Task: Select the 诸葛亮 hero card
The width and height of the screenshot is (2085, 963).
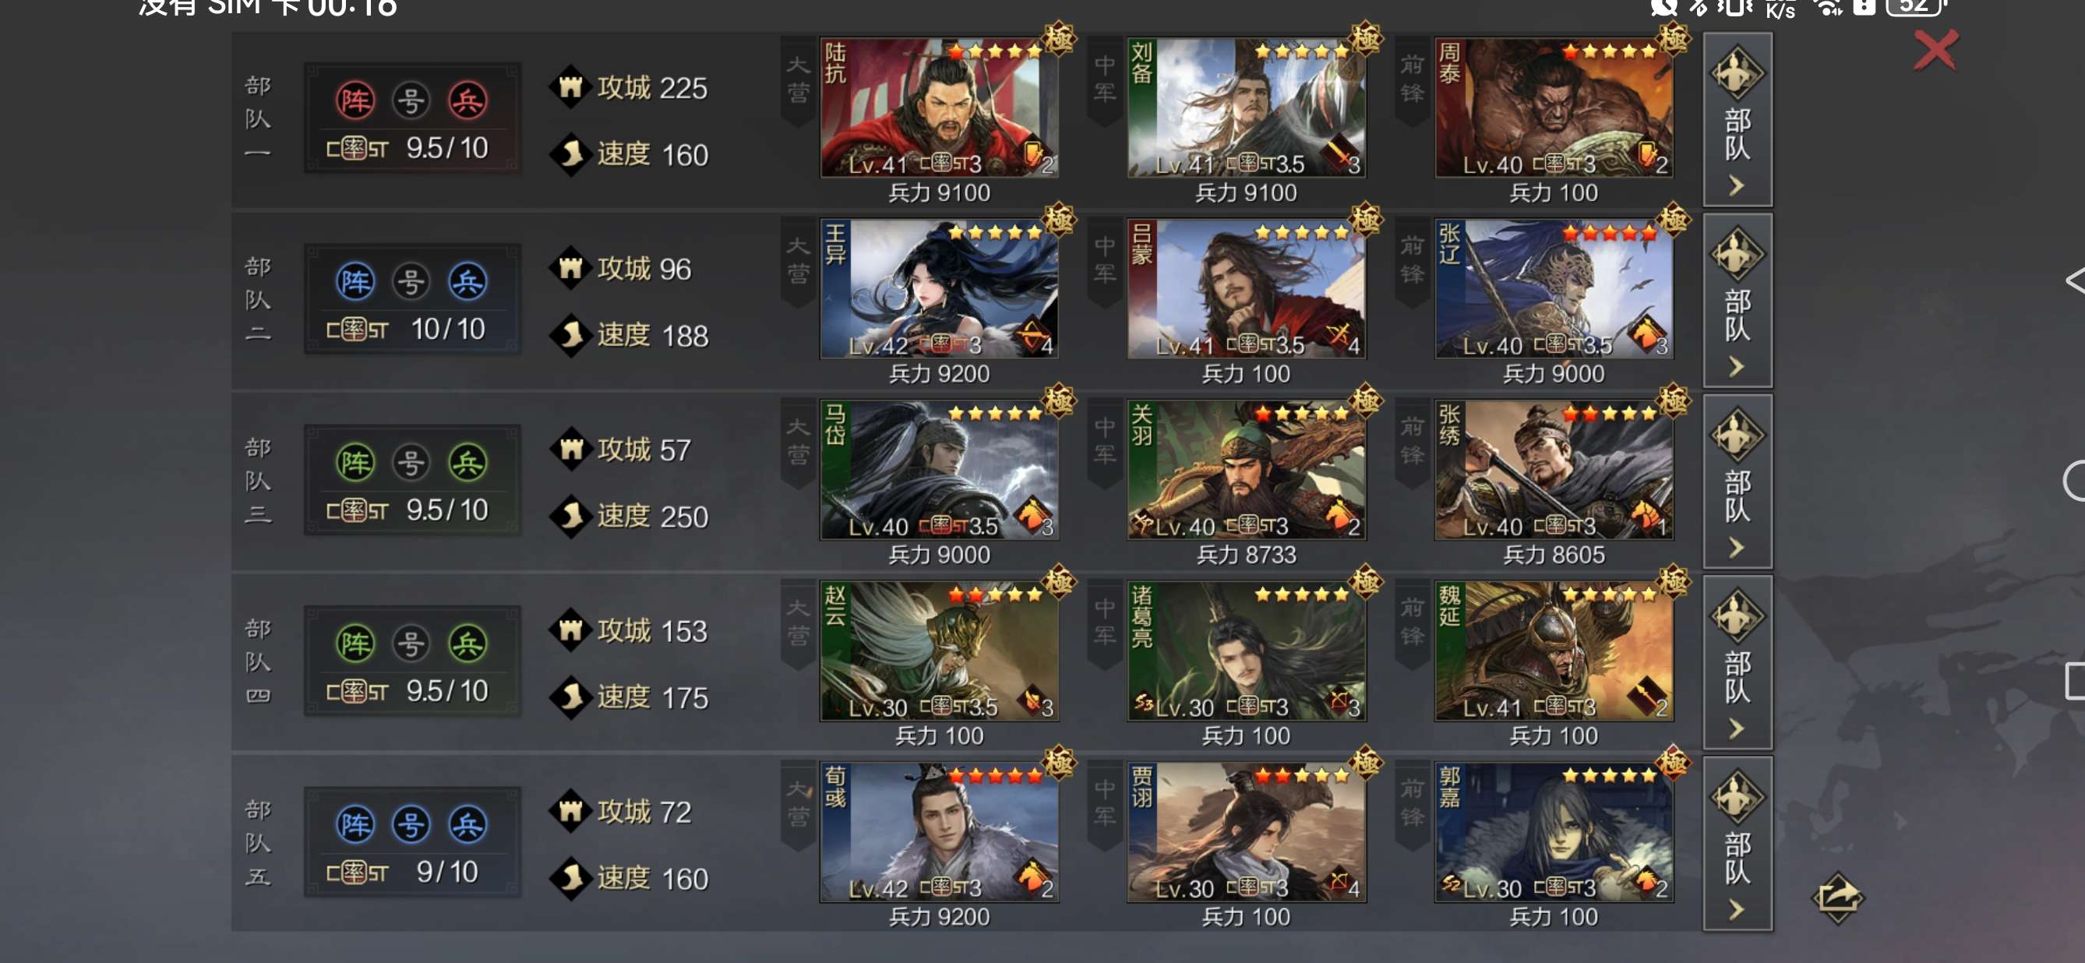Action: pos(1247,651)
